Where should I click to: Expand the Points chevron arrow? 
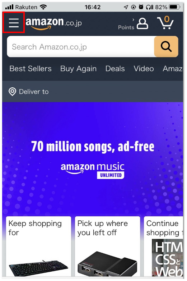coord(133,20)
